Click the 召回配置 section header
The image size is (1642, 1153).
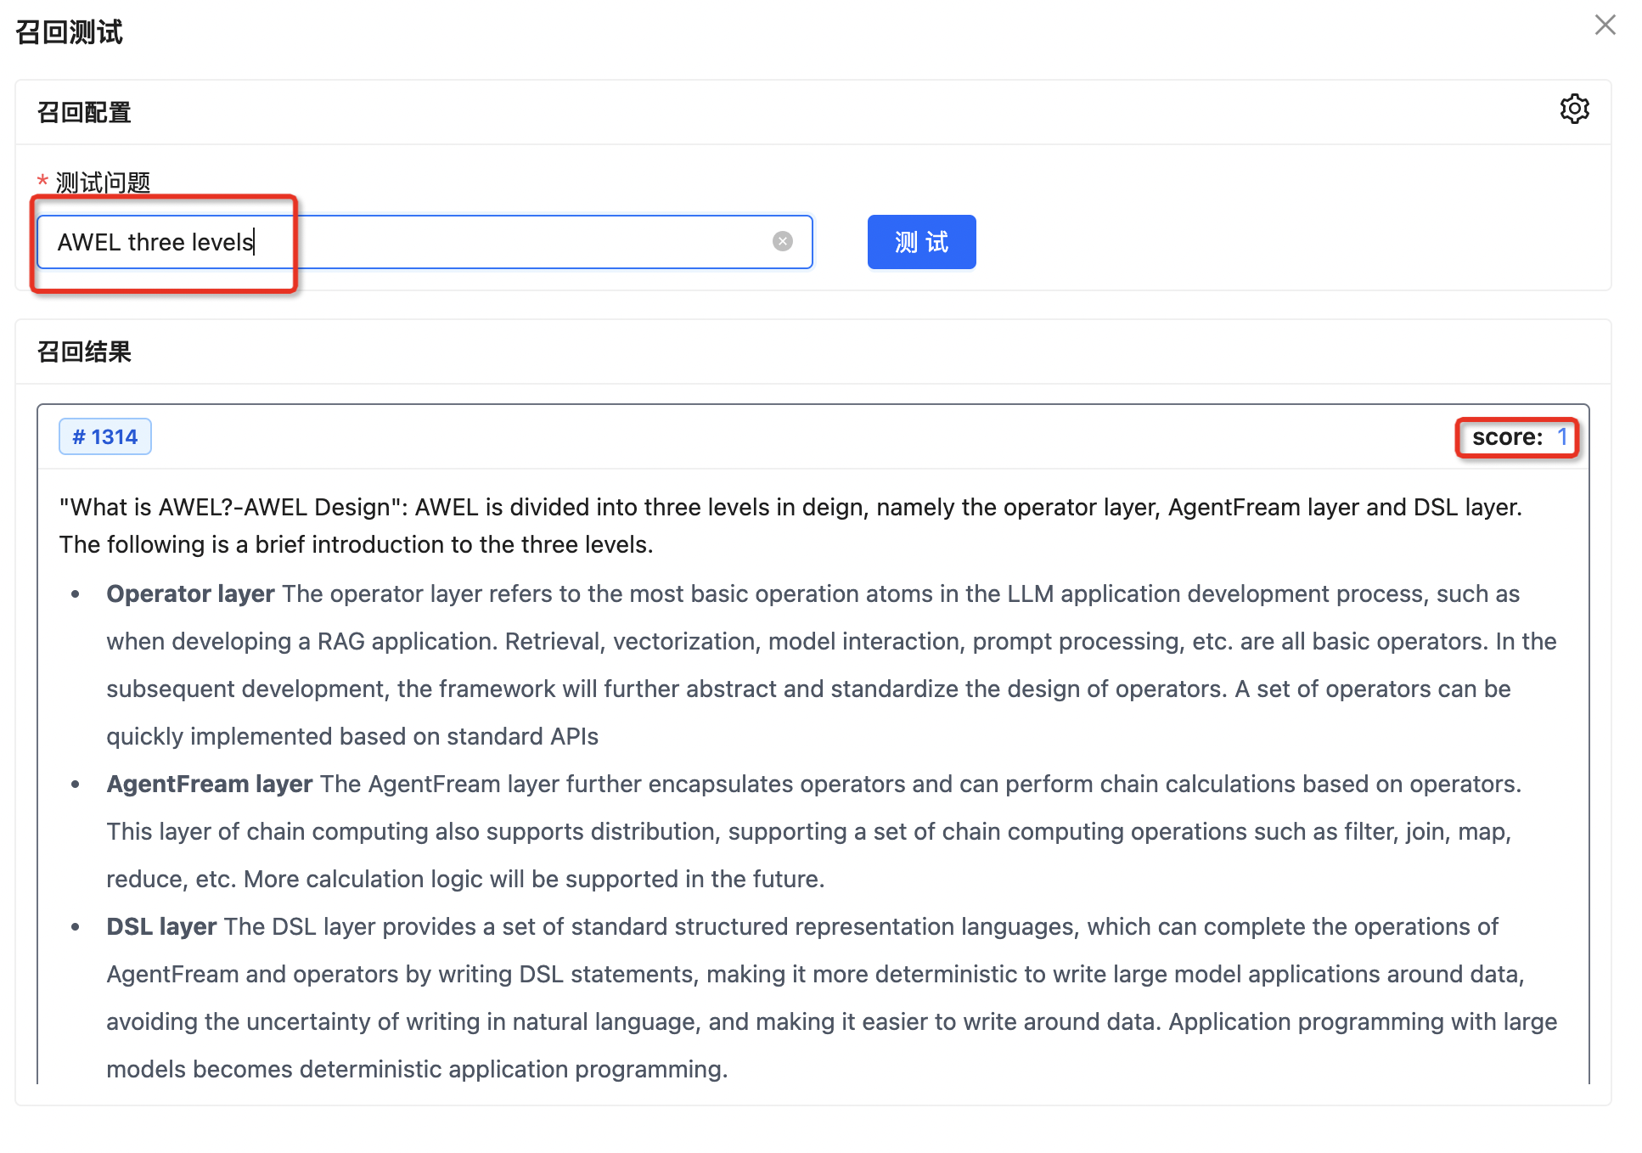click(84, 112)
